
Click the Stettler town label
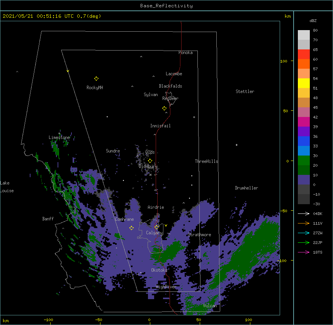point(245,91)
